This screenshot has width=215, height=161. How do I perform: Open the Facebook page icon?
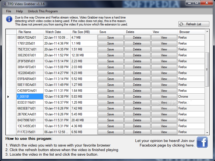(202, 142)
